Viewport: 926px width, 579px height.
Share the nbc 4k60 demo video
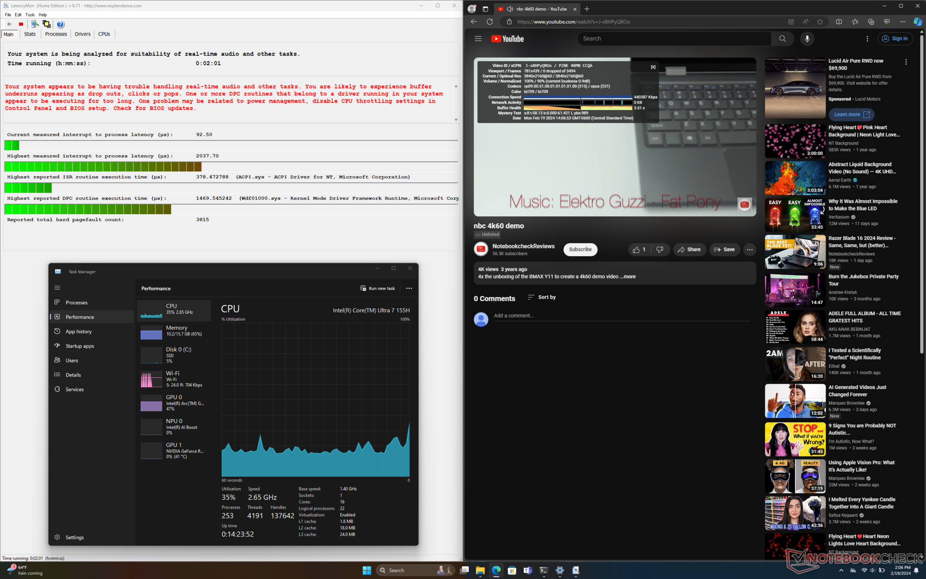tap(690, 249)
